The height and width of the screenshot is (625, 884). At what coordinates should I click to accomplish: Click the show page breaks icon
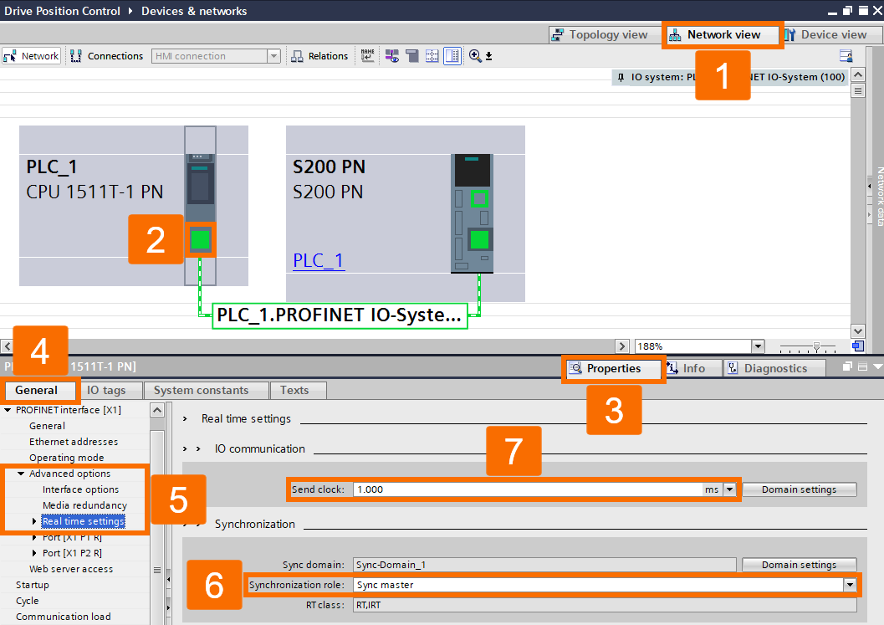coord(432,55)
